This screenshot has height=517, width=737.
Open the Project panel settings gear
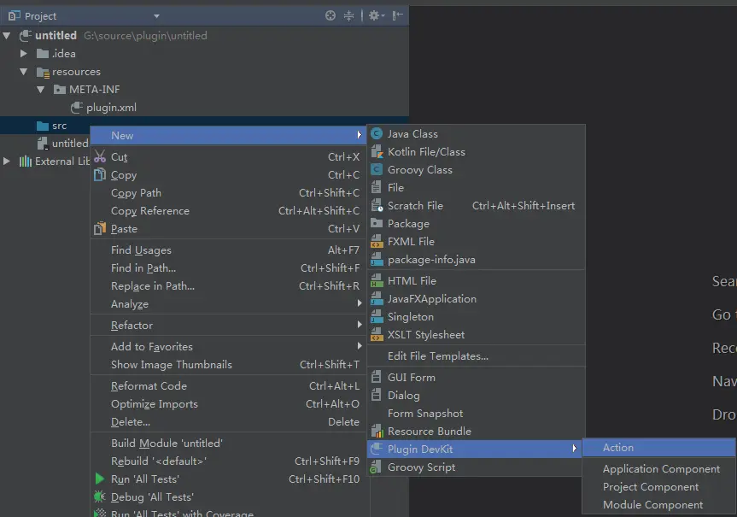[376, 15]
